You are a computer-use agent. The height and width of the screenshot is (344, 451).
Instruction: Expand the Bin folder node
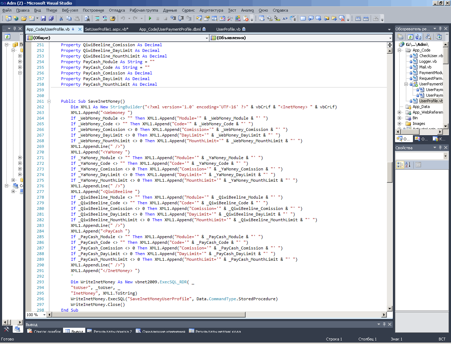pyautogui.click(x=400, y=118)
